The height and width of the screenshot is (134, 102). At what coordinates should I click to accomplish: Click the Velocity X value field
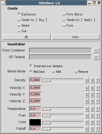35,88
